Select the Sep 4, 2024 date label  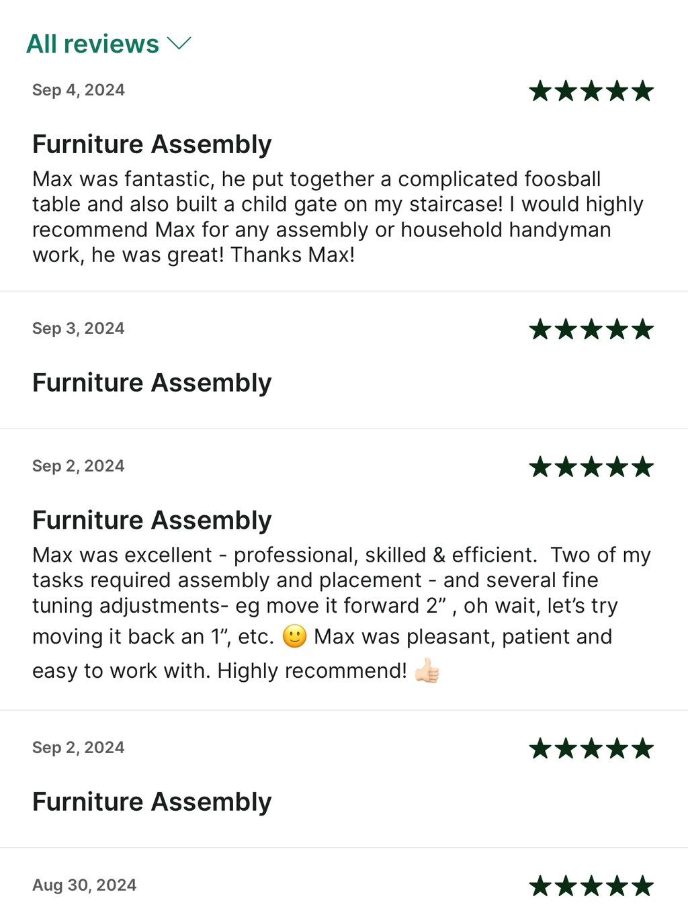[x=79, y=90]
